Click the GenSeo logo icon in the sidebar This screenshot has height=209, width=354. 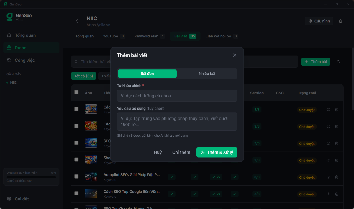(x=9, y=17)
